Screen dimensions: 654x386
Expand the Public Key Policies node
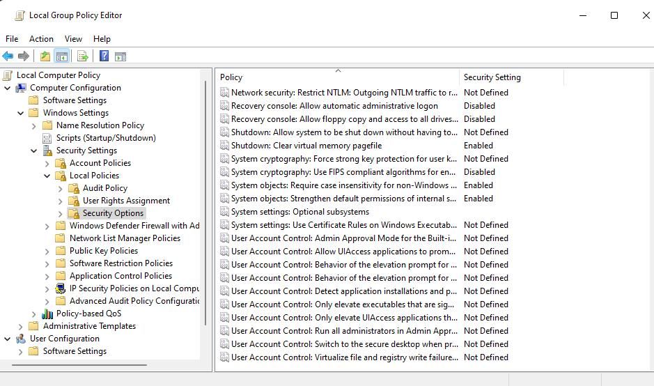pos(47,252)
